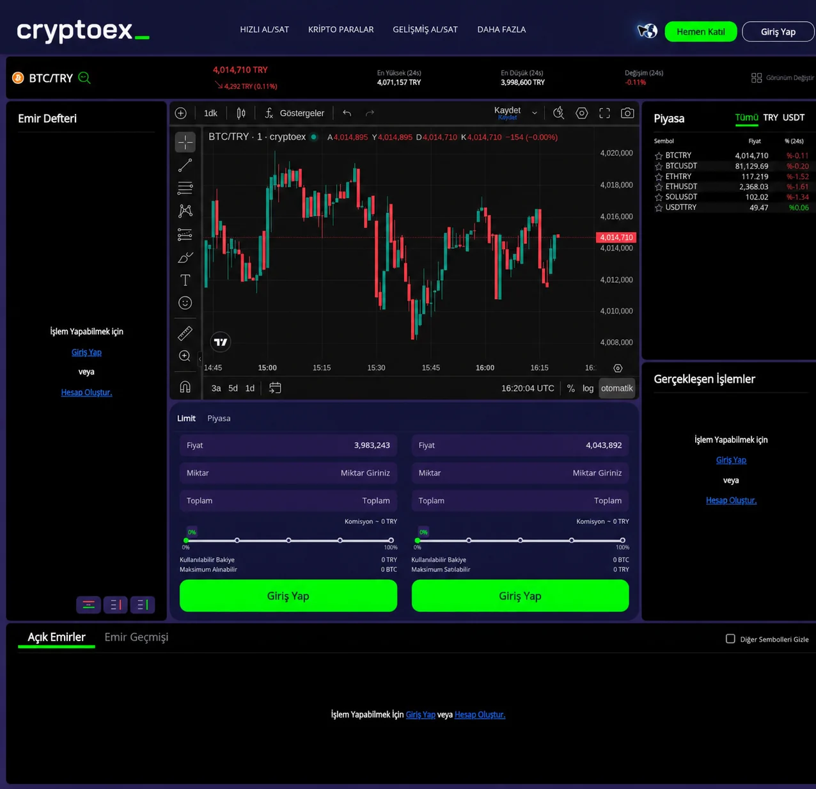
Task: Select the Text annotation tool
Action: 185,280
